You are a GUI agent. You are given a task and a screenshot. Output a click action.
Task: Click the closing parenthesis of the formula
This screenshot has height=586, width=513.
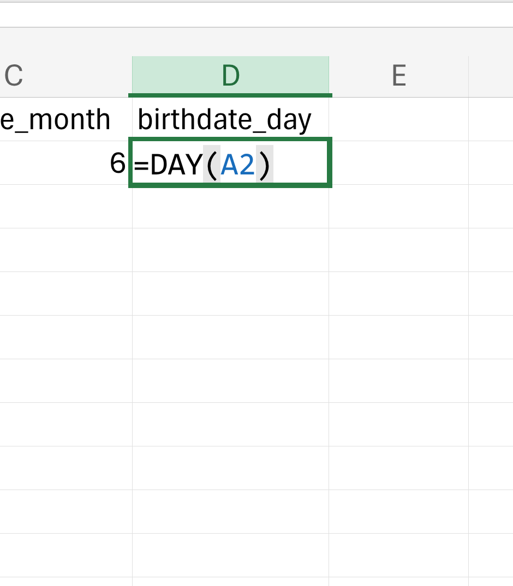pos(265,165)
